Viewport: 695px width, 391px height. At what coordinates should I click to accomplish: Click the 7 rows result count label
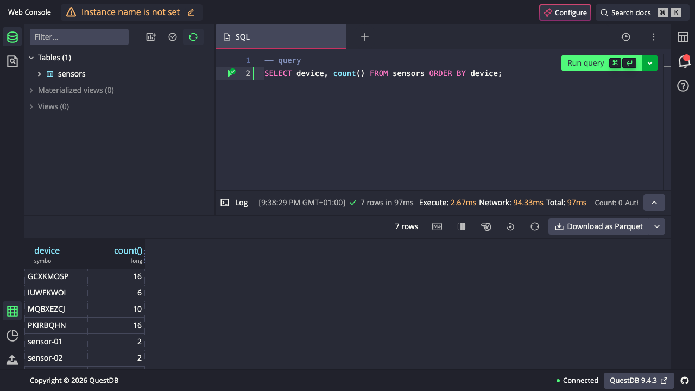pos(407,226)
